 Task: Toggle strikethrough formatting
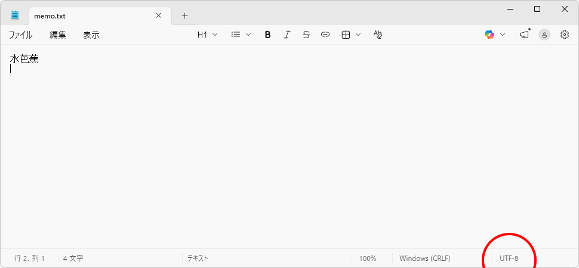click(x=306, y=35)
